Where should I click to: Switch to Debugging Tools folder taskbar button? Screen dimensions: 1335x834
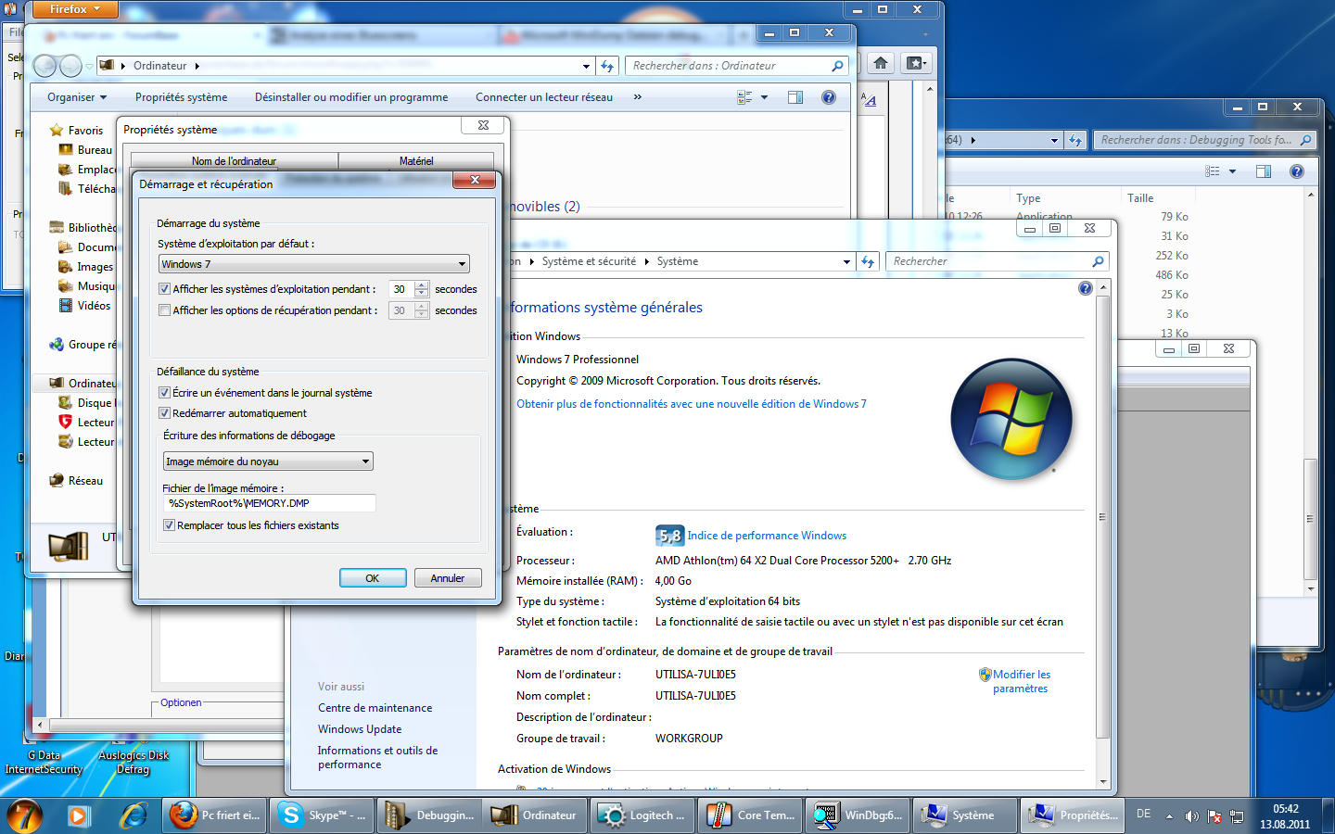431,815
